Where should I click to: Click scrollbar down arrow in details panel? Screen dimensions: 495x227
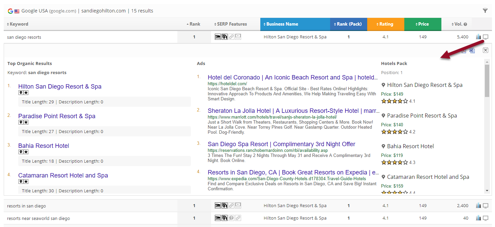487,191
